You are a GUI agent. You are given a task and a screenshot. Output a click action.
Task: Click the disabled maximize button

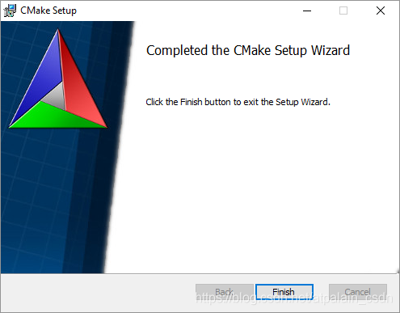(343, 11)
